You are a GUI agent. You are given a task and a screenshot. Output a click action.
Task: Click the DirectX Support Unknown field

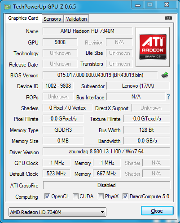tap(151, 108)
